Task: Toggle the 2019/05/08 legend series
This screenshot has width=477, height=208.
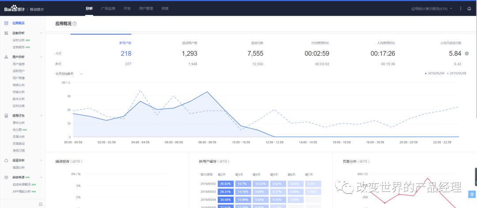Action: click(457, 73)
